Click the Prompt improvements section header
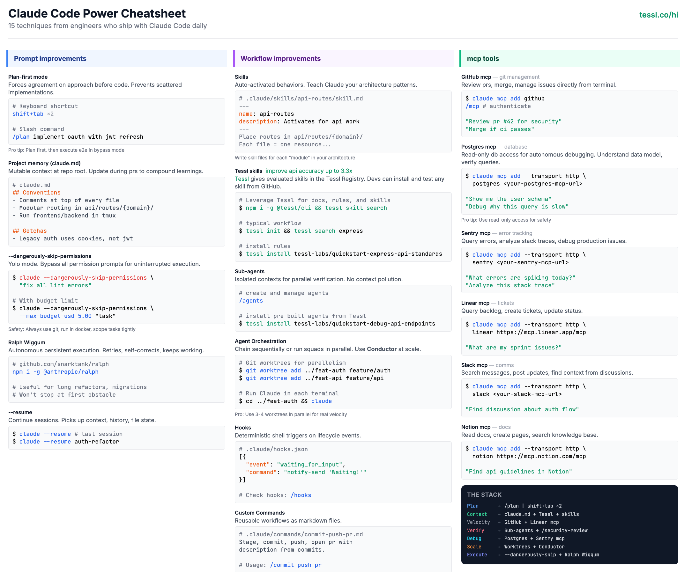The width and height of the screenshot is (684, 572). click(50, 59)
